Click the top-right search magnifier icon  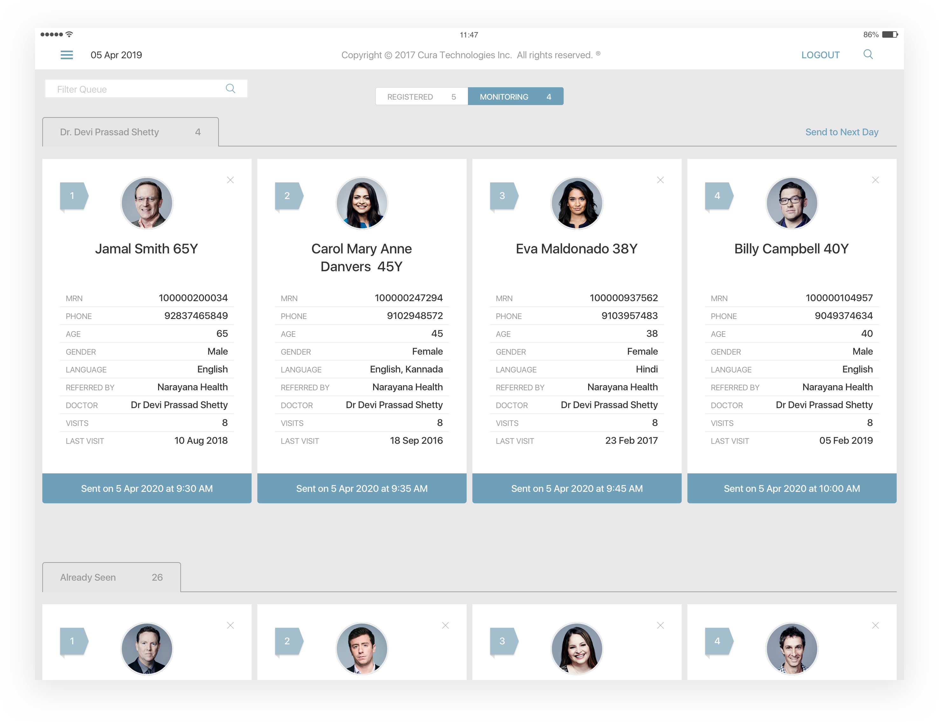tap(868, 54)
